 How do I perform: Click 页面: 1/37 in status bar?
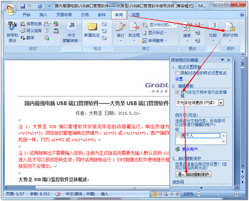pos(15,194)
